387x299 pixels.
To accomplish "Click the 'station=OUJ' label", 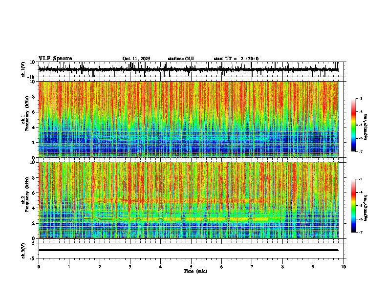I will point(181,59).
